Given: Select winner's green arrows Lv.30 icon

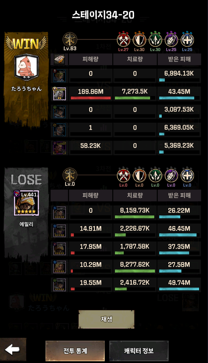Looking at the screenshot, I should 155,40.
